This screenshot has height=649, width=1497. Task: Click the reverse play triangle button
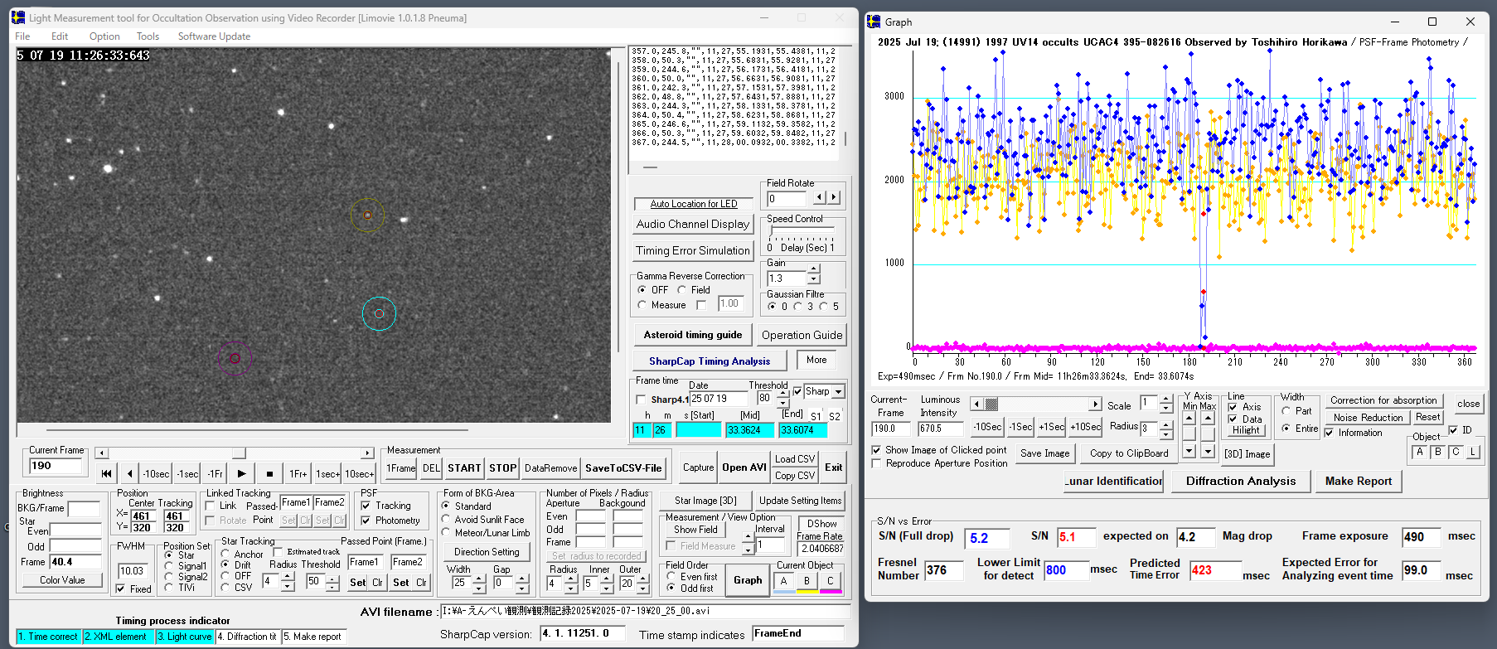[x=130, y=474]
